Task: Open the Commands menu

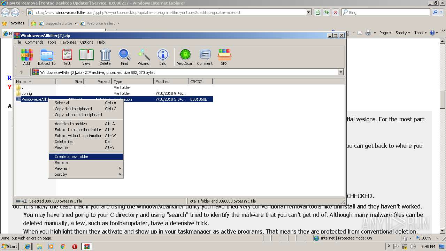Action: [34, 42]
